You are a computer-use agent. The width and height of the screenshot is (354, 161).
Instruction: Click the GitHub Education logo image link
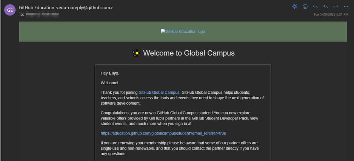click(x=183, y=31)
